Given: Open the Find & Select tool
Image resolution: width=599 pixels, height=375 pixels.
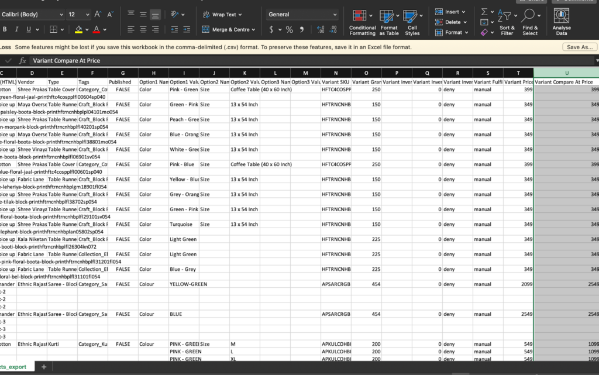Looking at the screenshot, I should pyautogui.click(x=529, y=23).
